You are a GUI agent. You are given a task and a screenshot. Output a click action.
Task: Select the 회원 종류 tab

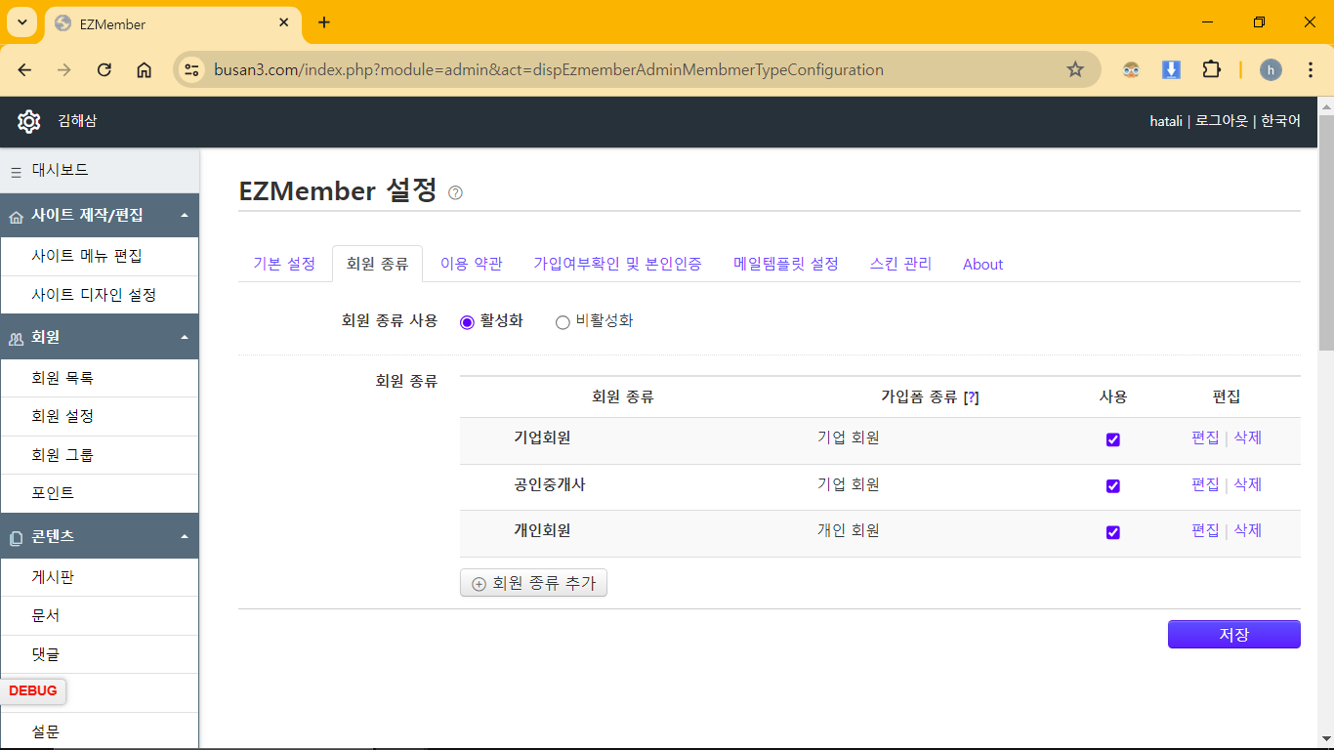click(x=377, y=264)
